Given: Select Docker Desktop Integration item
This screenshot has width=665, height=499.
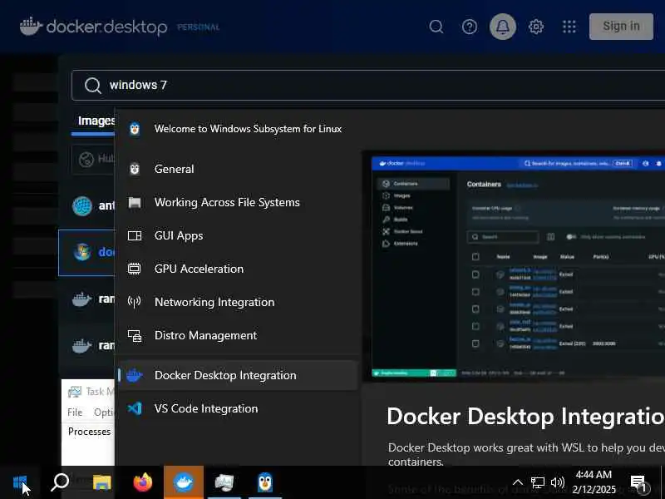Looking at the screenshot, I should coord(239,376).
